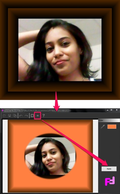Open help with the question mark icon
The image size is (120, 194).
point(44,116)
